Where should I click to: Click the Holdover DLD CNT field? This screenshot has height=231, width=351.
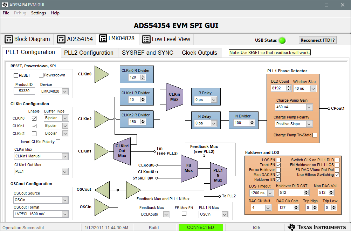(291, 192)
